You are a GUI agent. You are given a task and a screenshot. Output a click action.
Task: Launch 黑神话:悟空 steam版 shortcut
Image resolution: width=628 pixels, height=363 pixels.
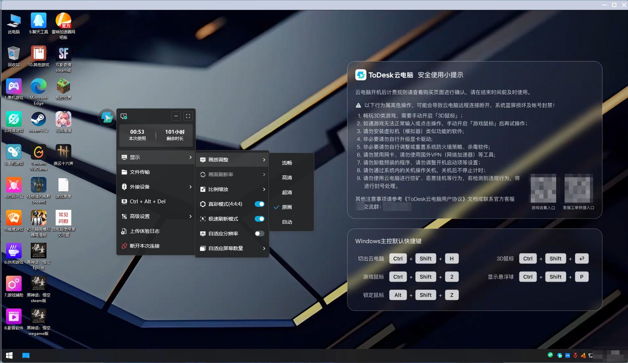coord(38,289)
